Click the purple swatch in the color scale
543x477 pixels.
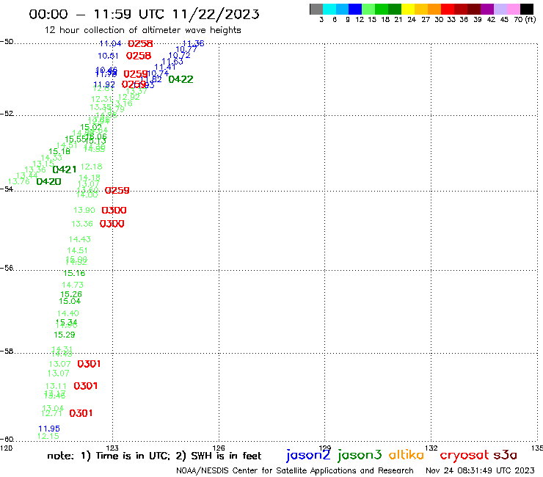click(487, 9)
